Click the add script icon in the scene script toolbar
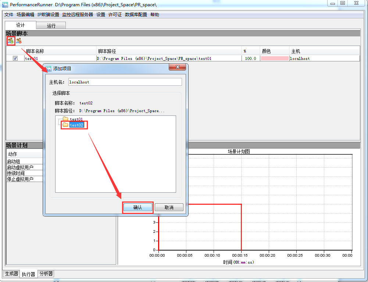The height and width of the screenshot is (282, 368). click(x=10, y=41)
